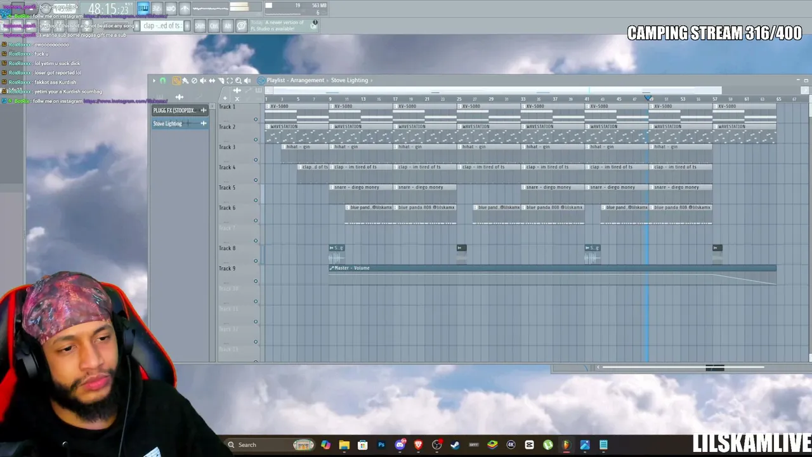Screen dimensions: 812x457
Task: Open Brave browser from the taskbar
Action: tap(418, 445)
